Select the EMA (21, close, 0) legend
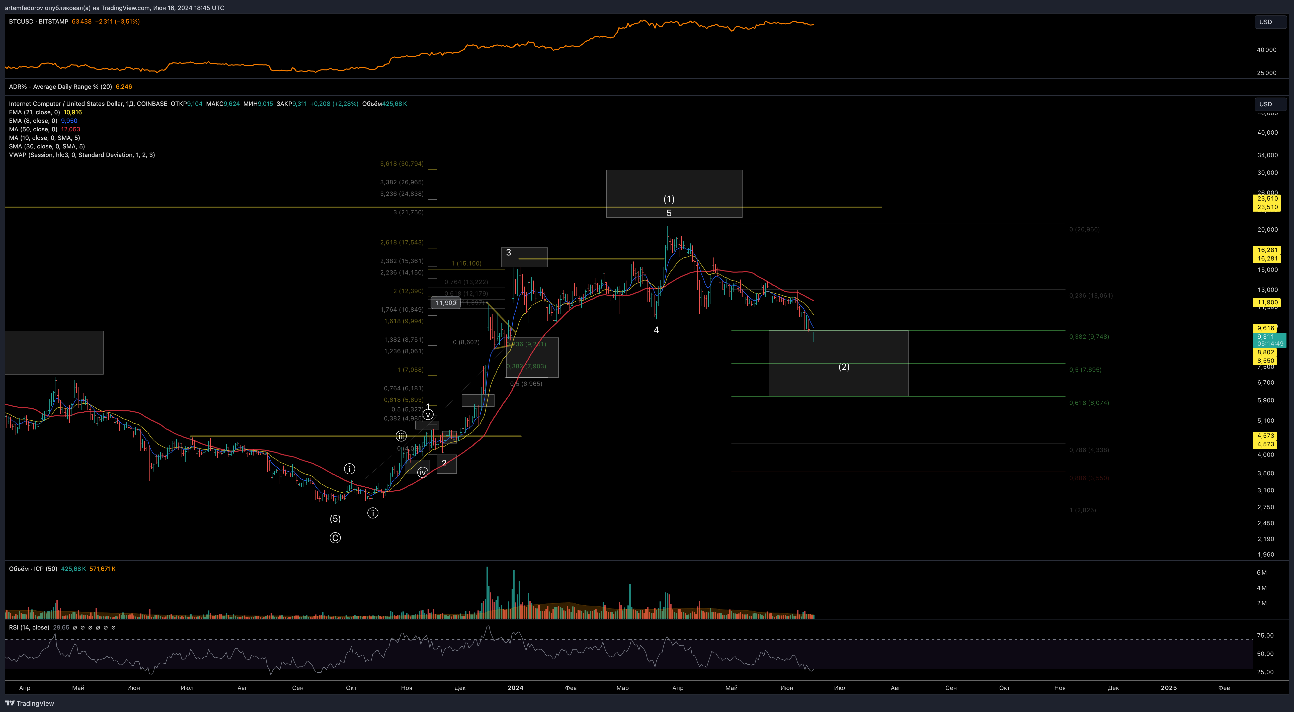The height and width of the screenshot is (712, 1294). [34, 113]
